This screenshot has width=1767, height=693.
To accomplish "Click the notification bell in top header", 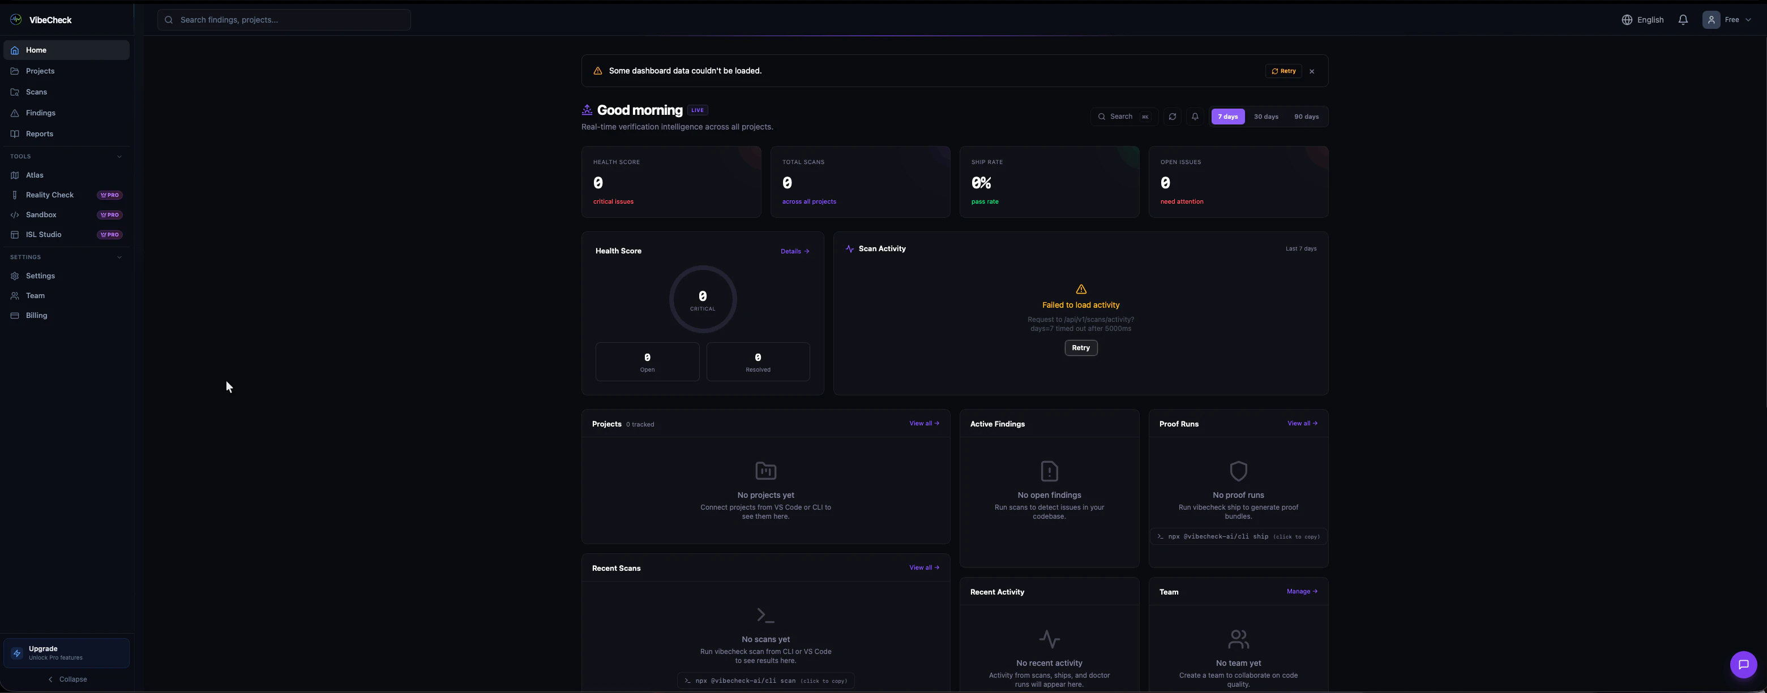I will [x=1683, y=20].
